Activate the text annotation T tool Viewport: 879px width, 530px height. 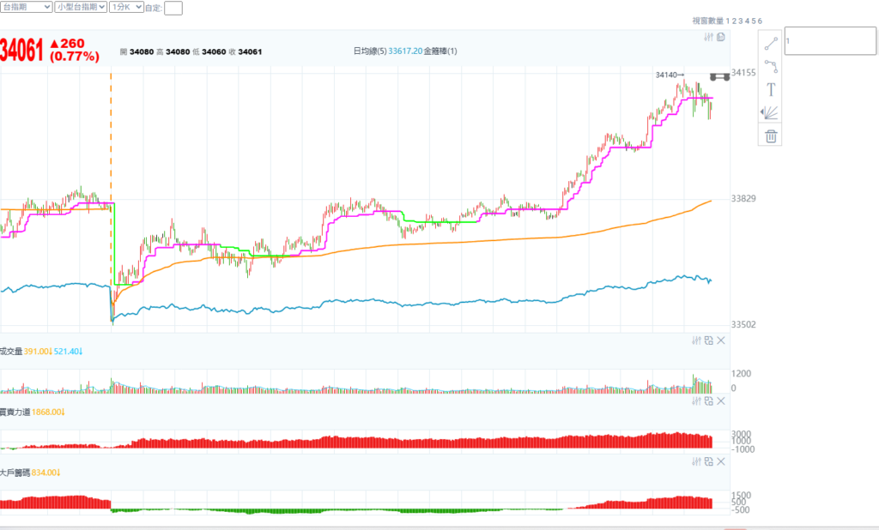[771, 89]
